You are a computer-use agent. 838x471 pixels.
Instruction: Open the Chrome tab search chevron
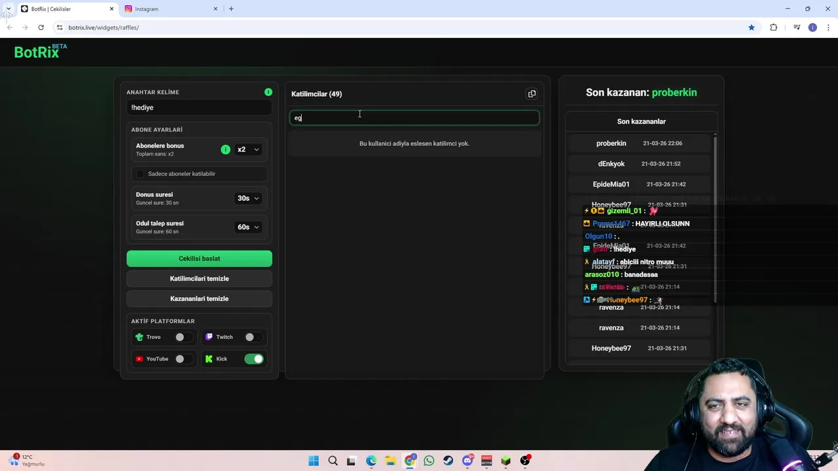tap(8, 9)
